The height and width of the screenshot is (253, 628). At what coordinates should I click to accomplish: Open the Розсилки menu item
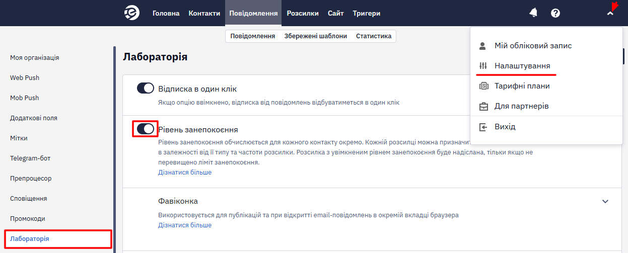coord(303,13)
